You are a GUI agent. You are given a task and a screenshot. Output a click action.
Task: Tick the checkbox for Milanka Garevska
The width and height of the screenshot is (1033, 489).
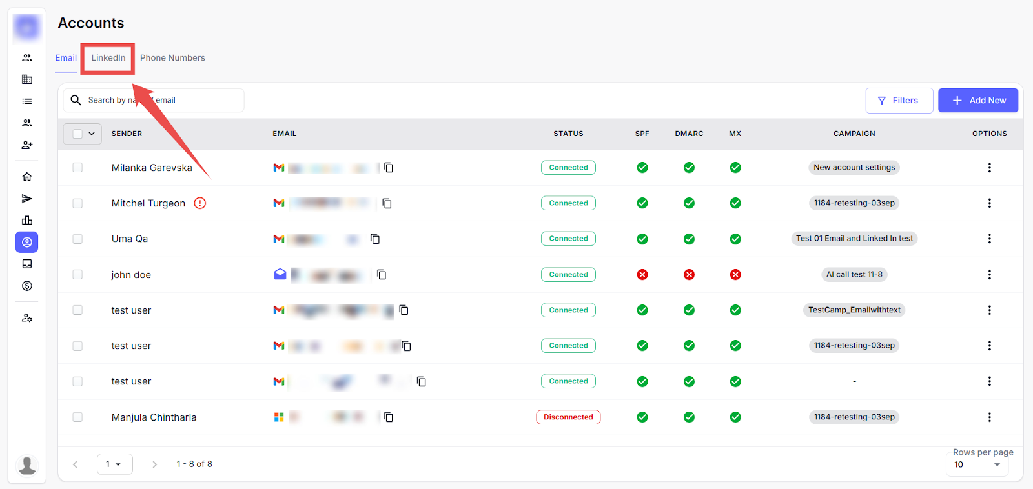tap(77, 168)
